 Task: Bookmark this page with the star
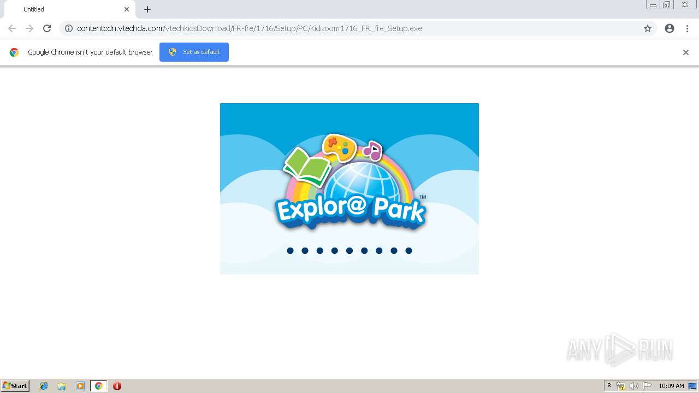(x=648, y=28)
